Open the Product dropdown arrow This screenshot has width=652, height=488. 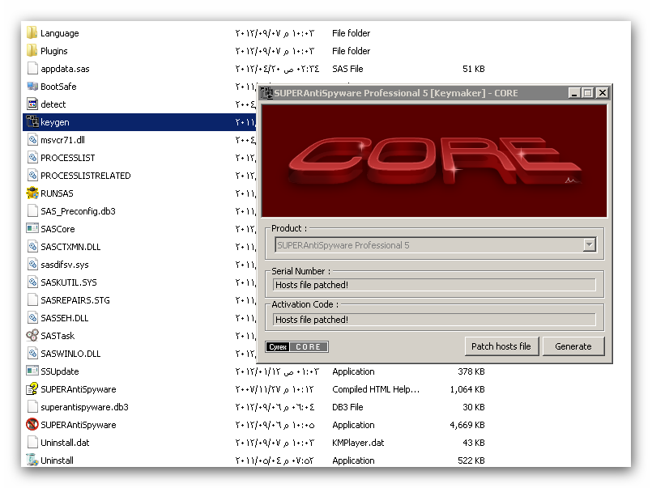[x=589, y=245]
